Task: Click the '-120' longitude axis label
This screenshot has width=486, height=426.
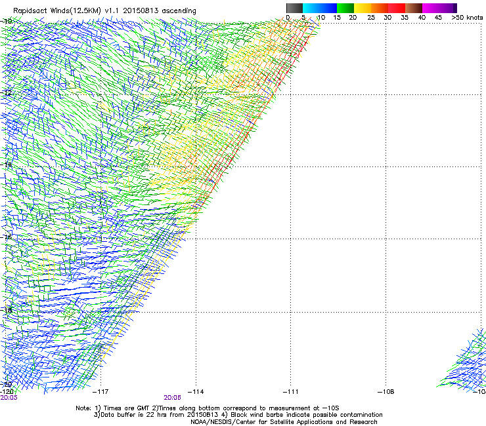Action: (7, 392)
